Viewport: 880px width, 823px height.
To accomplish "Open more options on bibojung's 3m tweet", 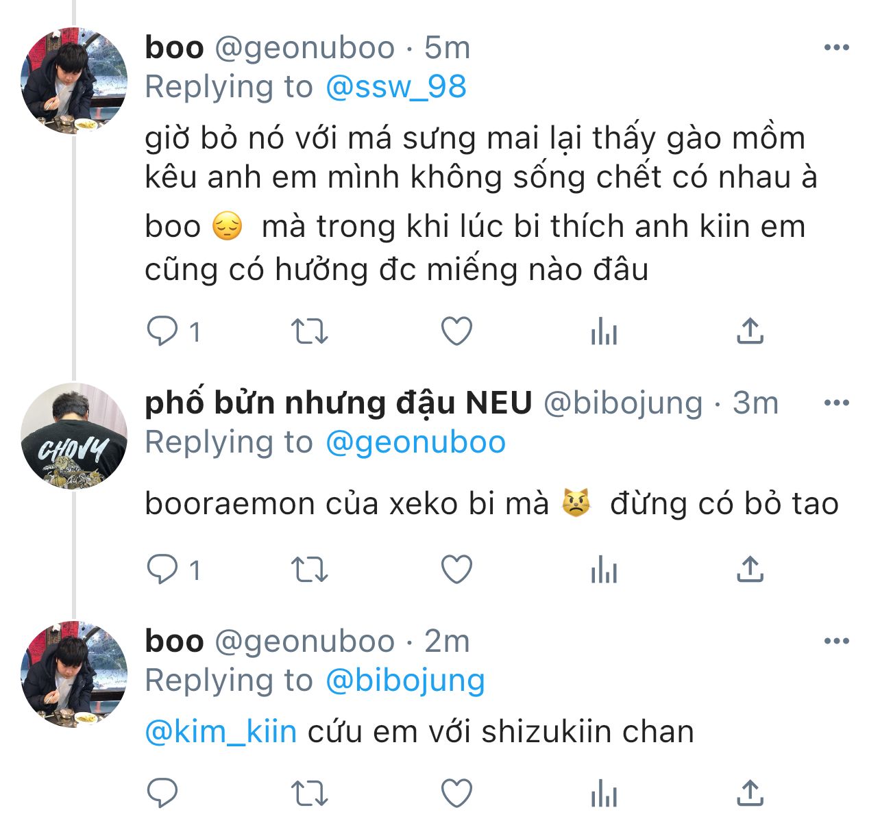I will pos(837,403).
